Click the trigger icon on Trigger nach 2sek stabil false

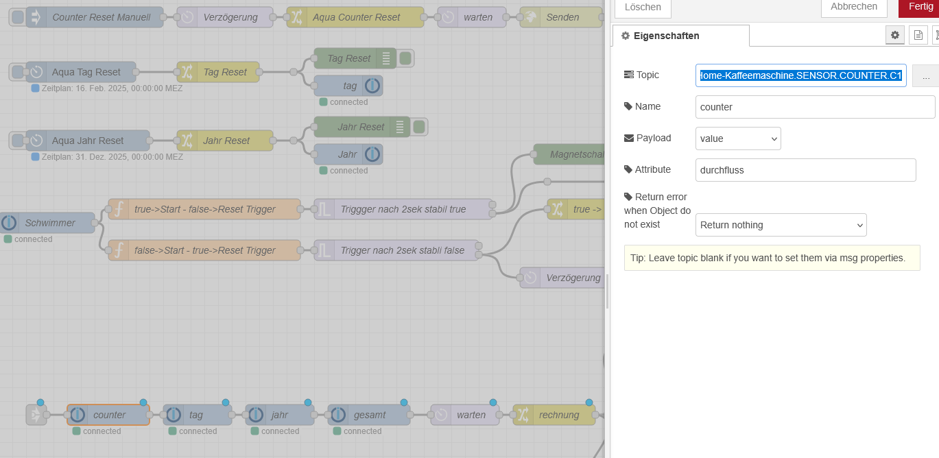click(324, 250)
